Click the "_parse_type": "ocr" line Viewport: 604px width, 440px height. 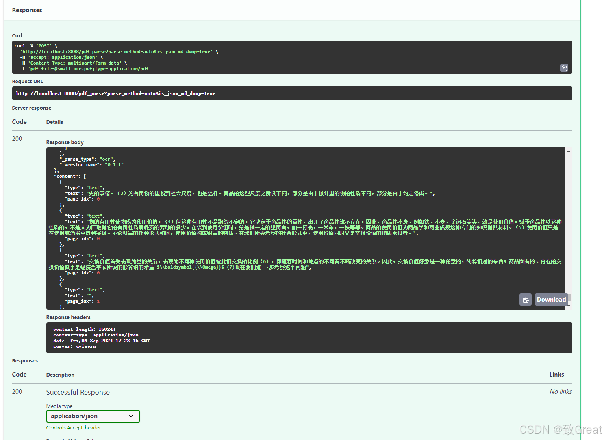pyautogui.click(x=87, y=159)
